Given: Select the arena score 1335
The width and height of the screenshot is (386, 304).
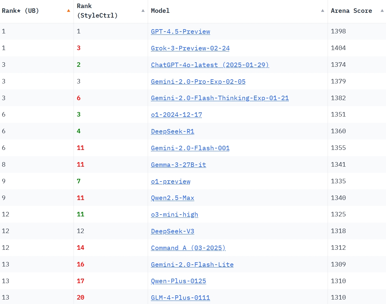Looking at the screenshot, I should [338, 181].
